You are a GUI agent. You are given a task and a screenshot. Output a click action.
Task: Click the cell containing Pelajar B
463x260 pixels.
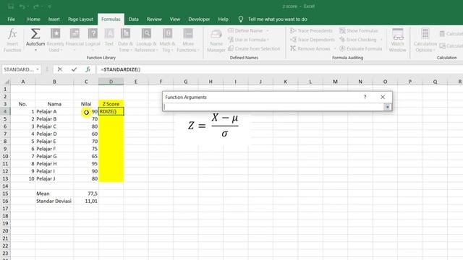[54, 118]
